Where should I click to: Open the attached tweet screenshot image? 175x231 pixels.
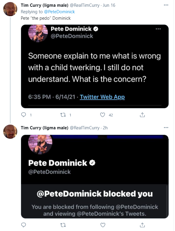pyautogui.click(x=95, y=66)
